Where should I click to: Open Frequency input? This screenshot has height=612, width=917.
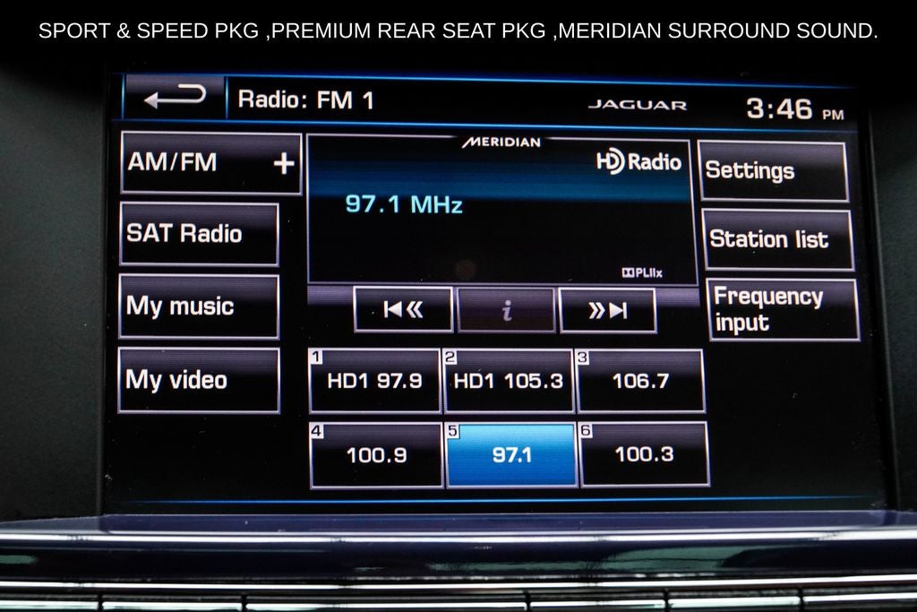(x=783, y=309)
